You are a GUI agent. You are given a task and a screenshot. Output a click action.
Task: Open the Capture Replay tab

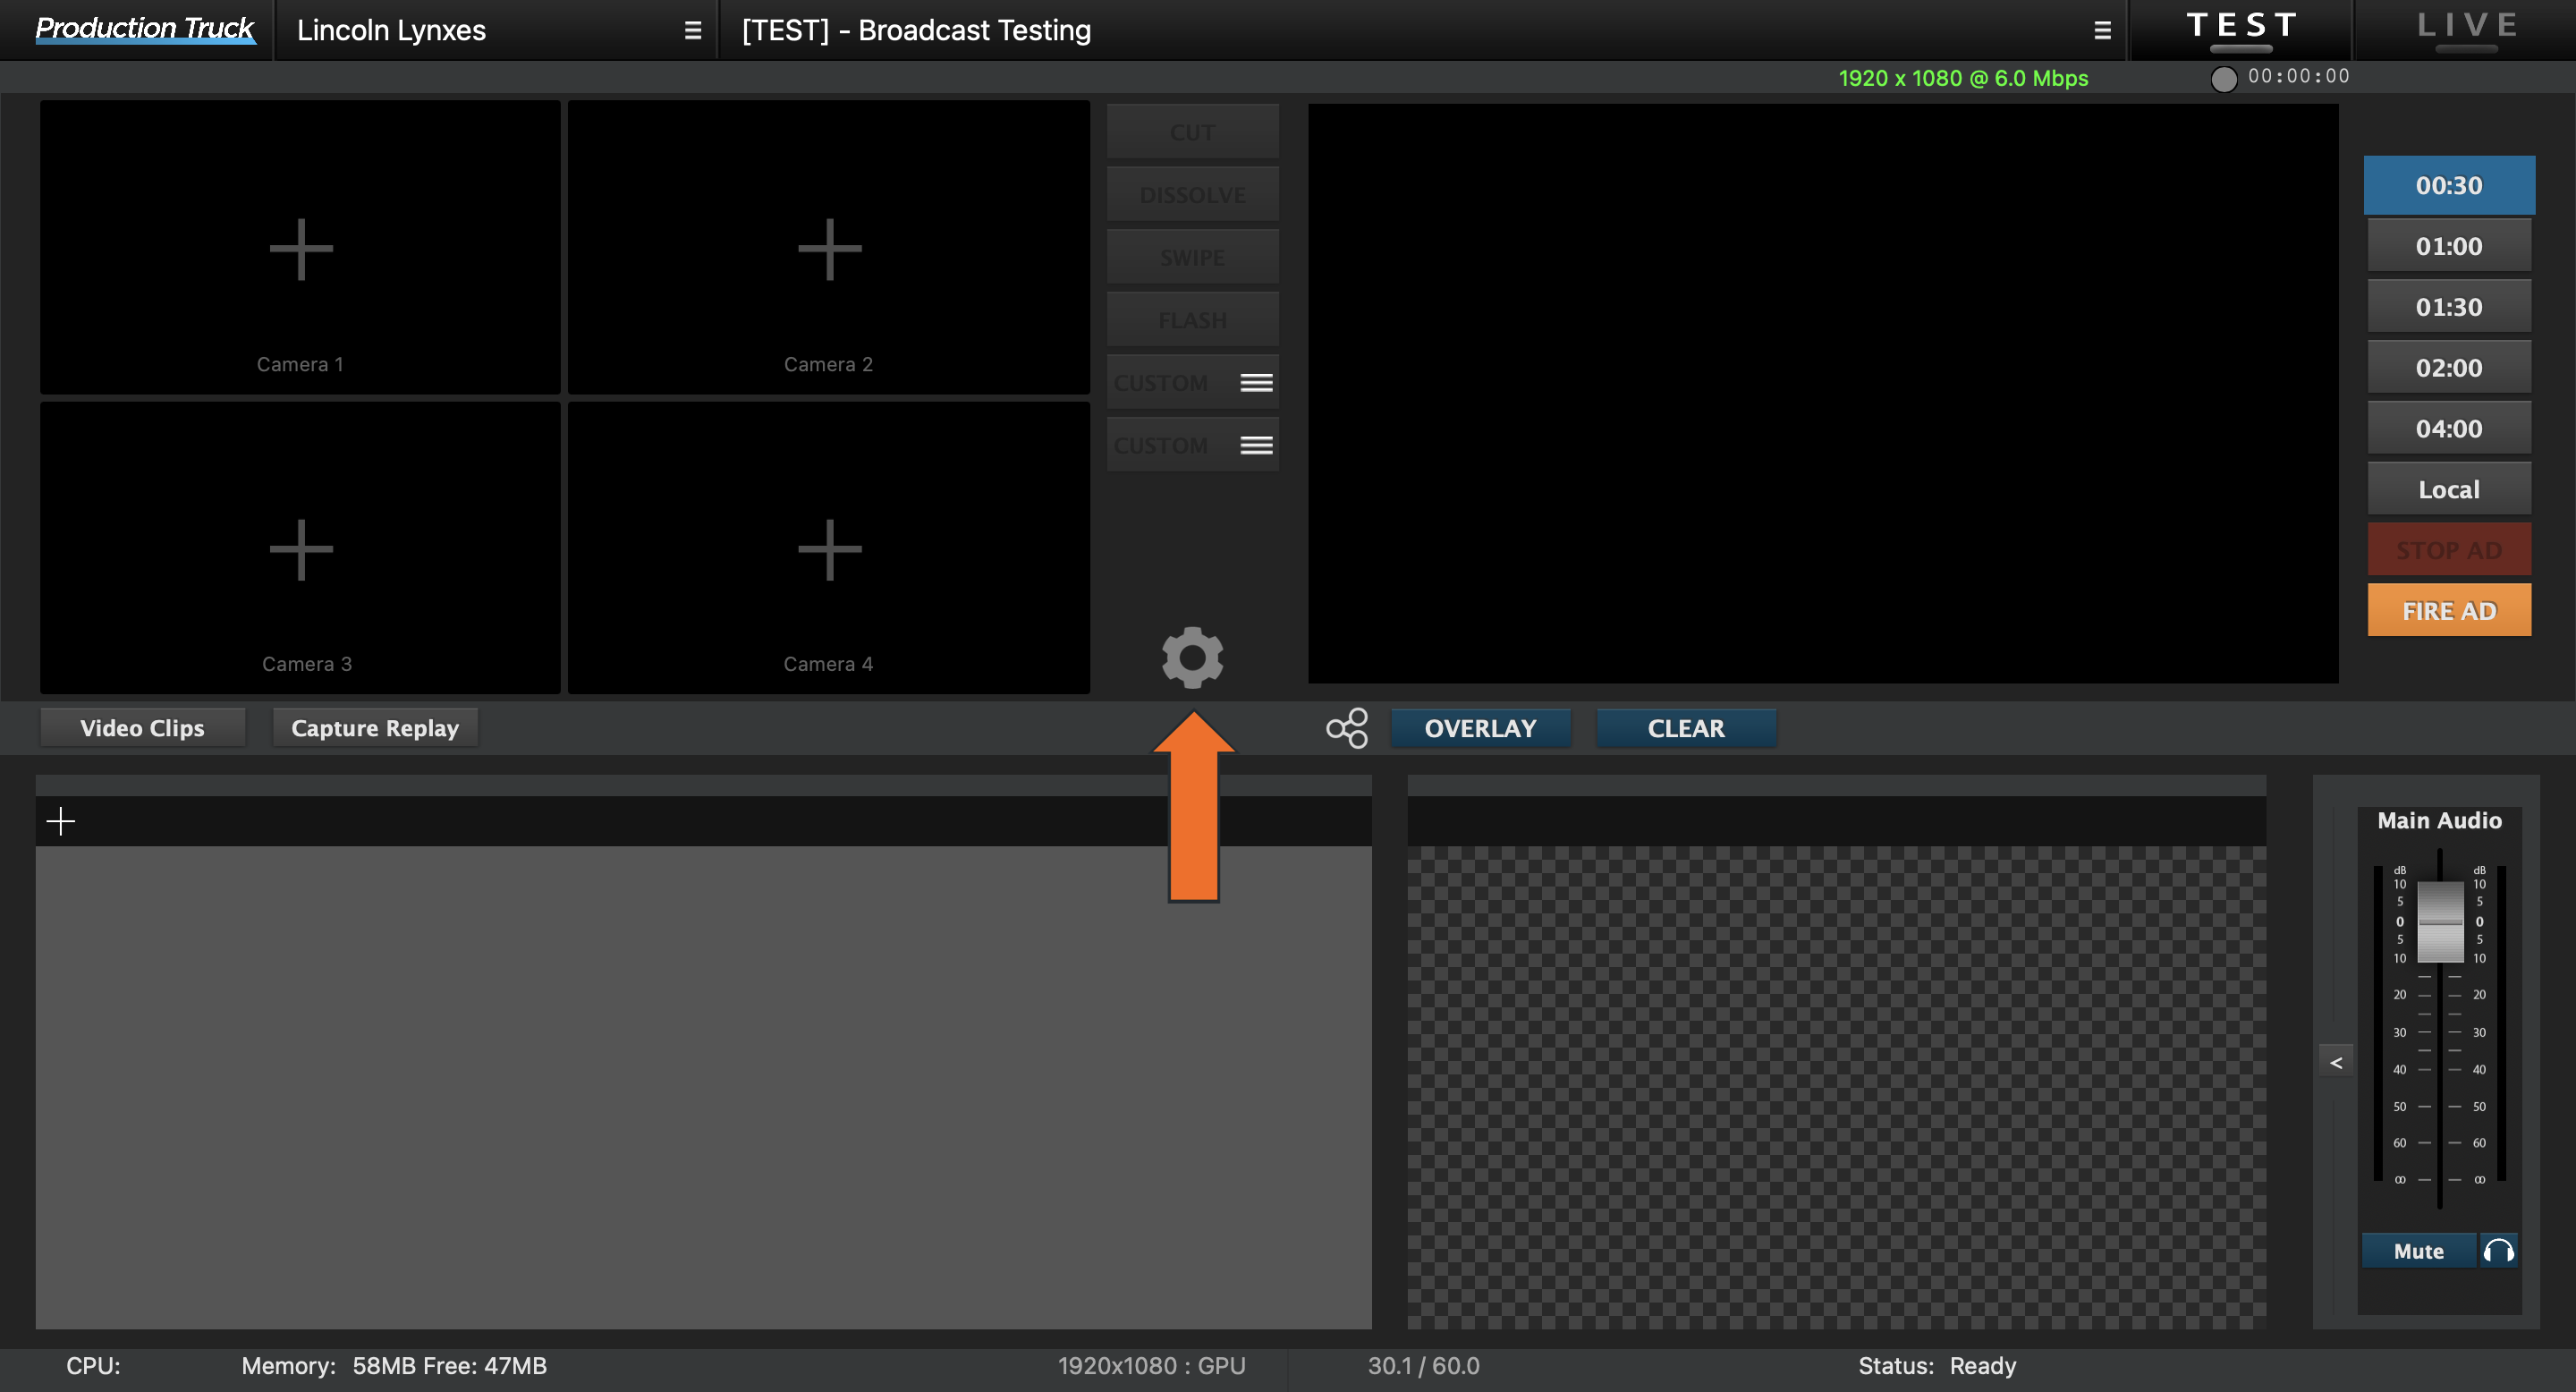click(375, 728)
